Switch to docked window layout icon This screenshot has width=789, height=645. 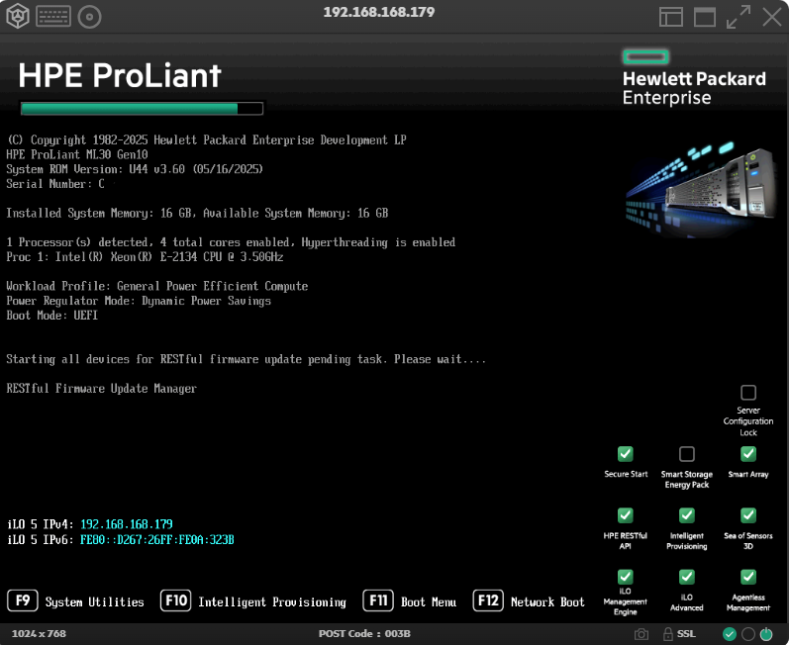click(671, 17)
